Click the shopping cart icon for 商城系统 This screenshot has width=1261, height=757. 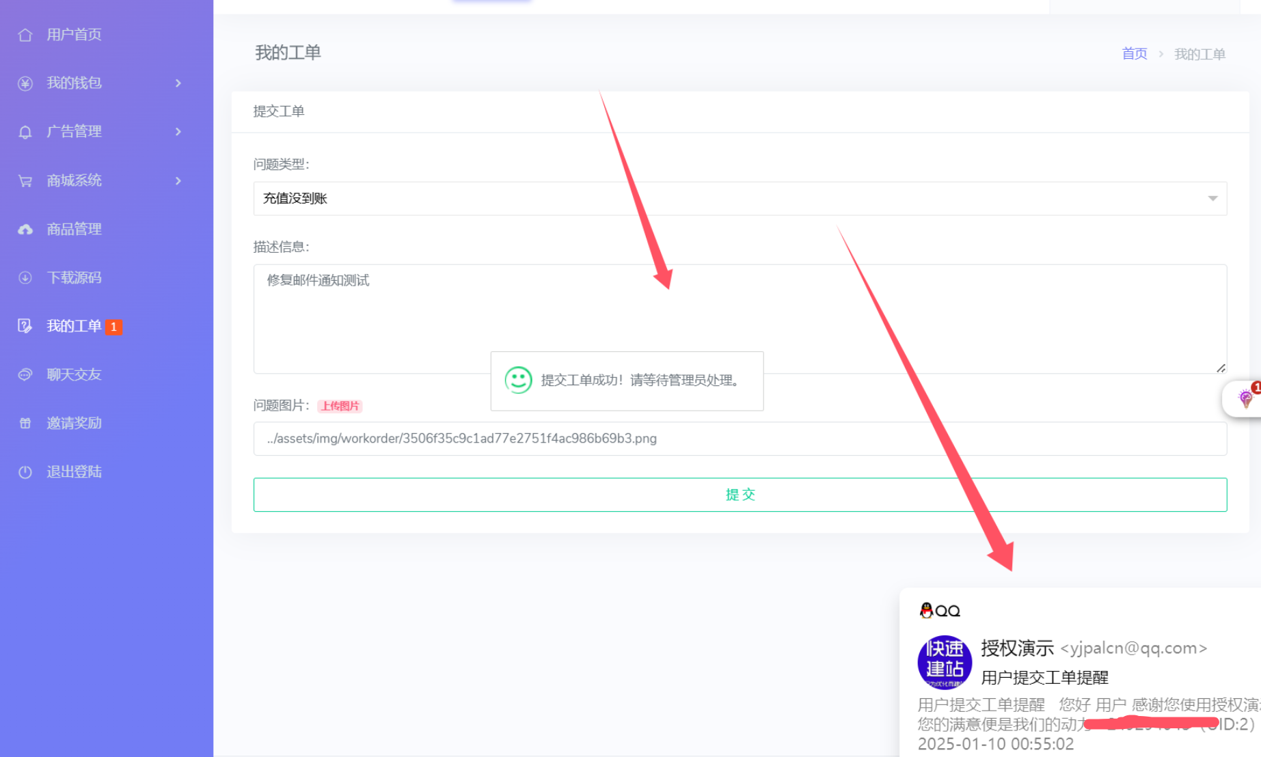[25, 181]
